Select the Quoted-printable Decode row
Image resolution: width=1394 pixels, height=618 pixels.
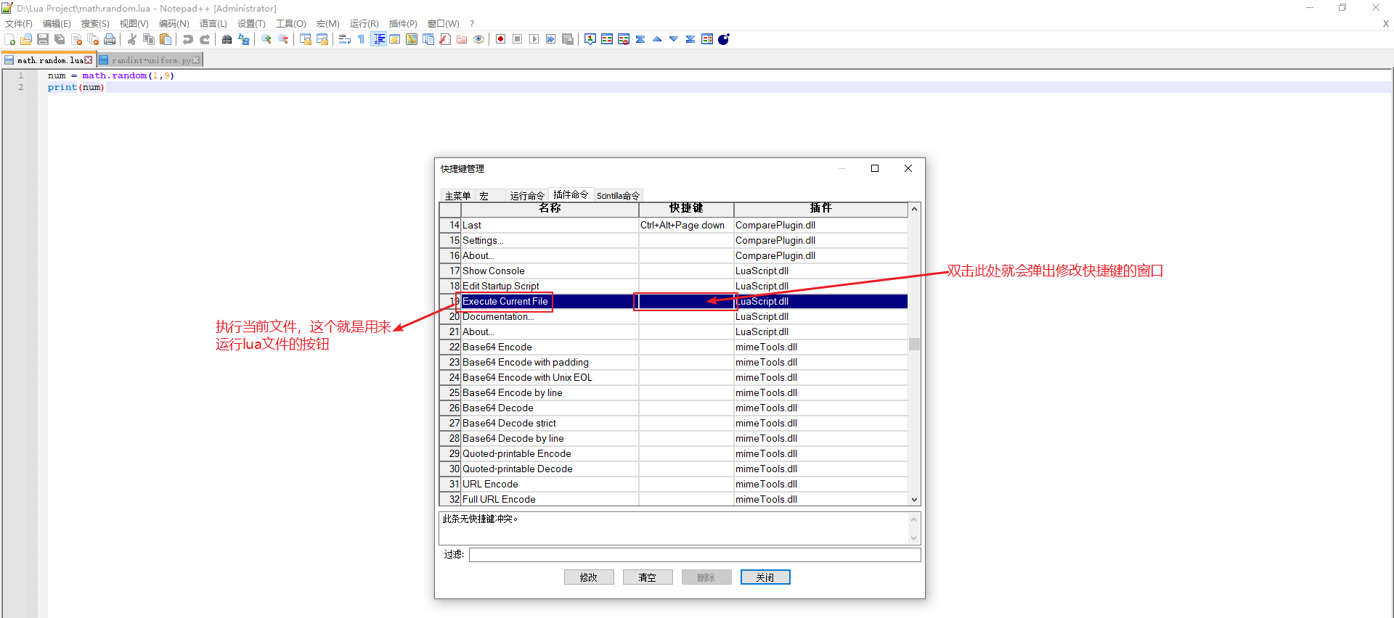(x=674, y=469)
